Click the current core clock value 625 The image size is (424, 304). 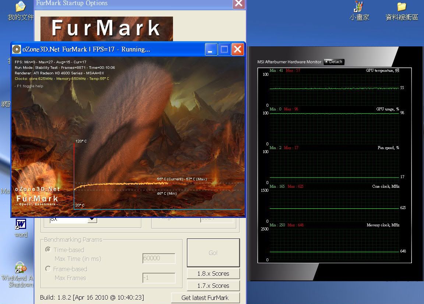pos(403,208)
